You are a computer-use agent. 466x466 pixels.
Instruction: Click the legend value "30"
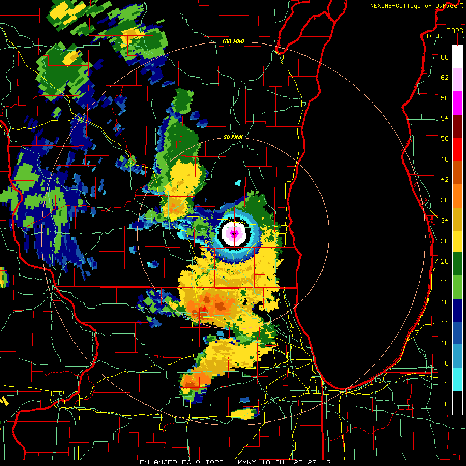tap(445, 241)
